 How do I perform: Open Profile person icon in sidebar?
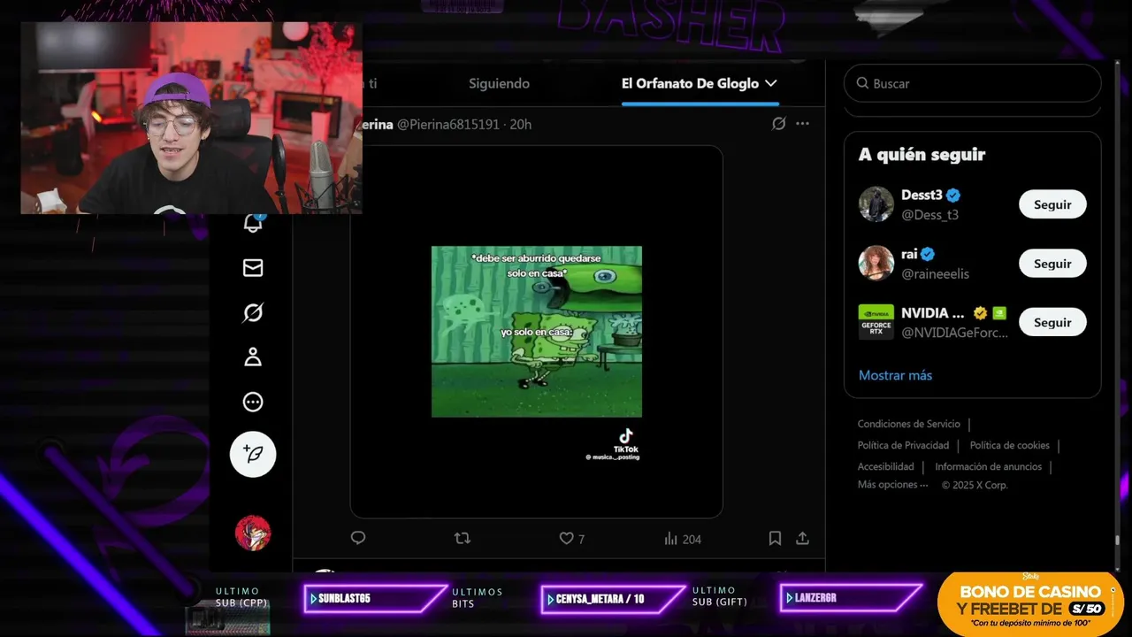pyautogui.click(x=253, y=357)
